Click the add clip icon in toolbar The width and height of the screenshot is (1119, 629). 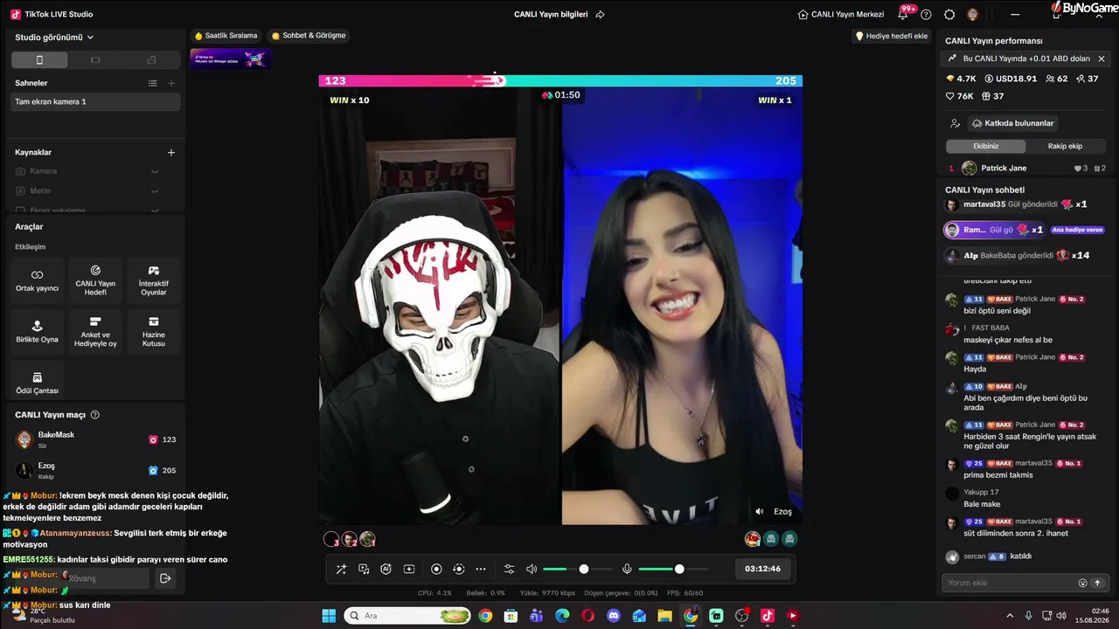click(409, 570)
